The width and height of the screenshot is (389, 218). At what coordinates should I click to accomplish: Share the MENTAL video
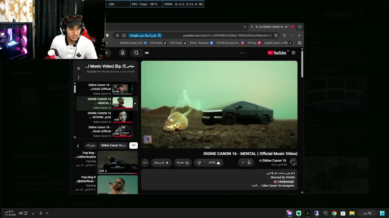point(183,163)
